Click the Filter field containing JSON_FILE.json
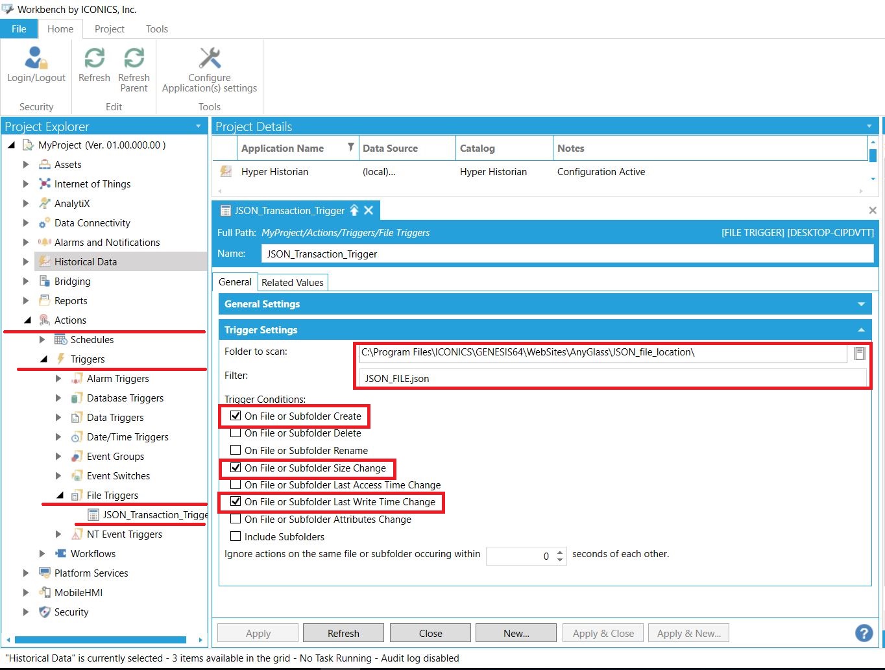 [613, 378]
